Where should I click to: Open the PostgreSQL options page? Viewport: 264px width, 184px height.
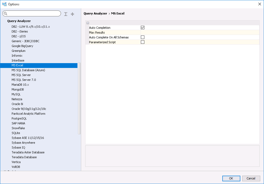tap(19, 118)
